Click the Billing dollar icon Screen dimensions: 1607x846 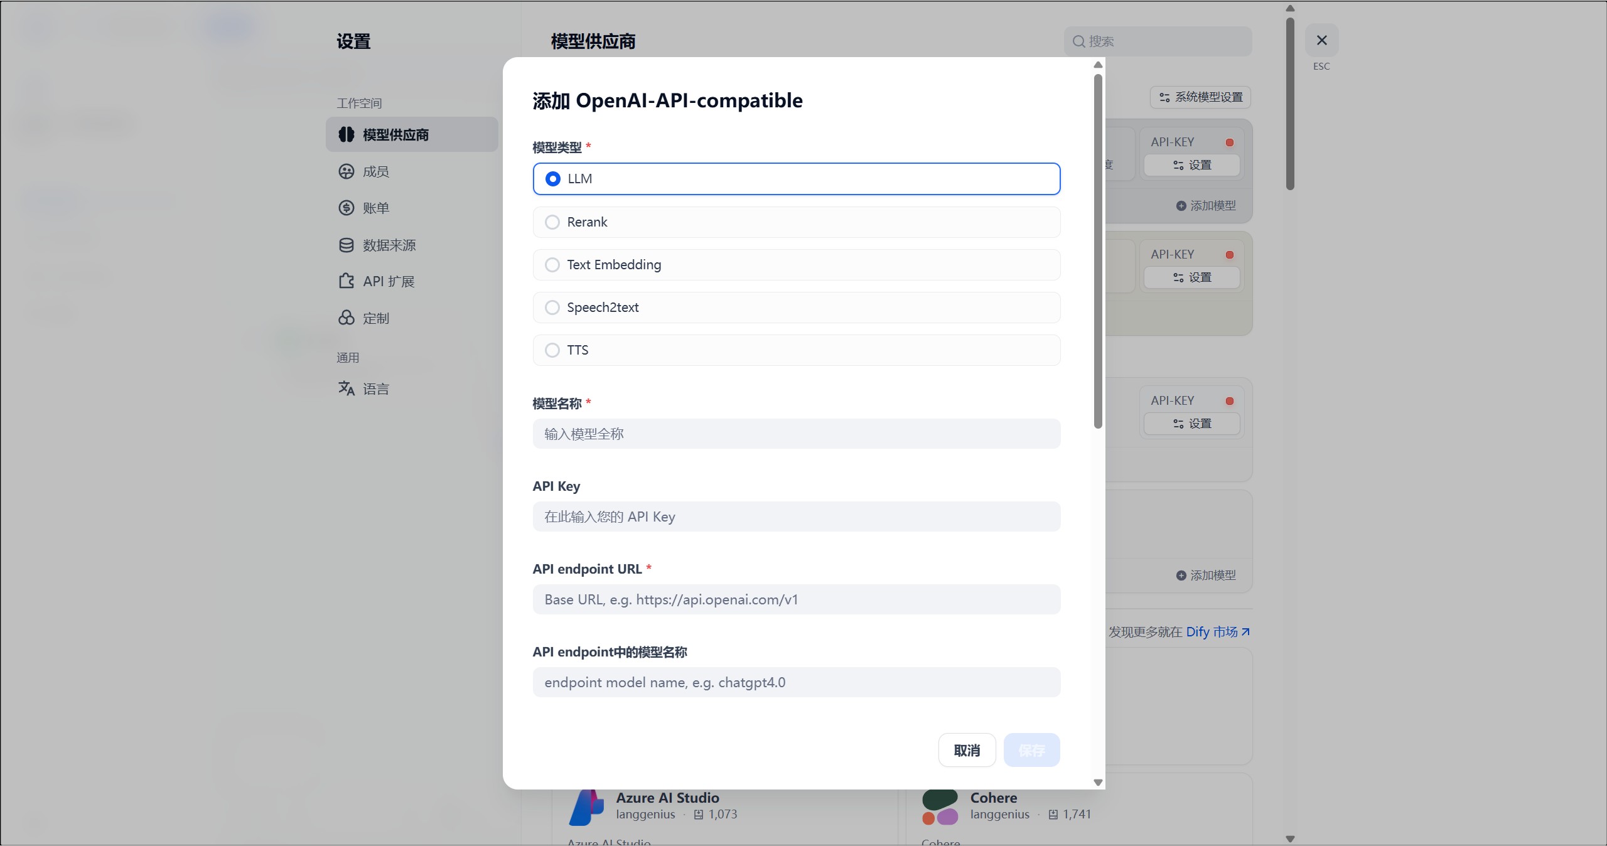(346, 208)
